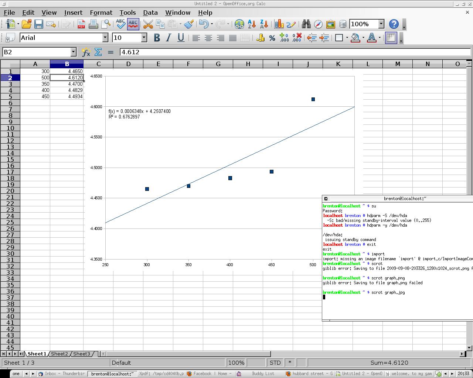Image resolution: width=473 pixels, height=378 pixels.
Task: Open the New document type arrow
Action: pyautogui.click(x=18, y=24)
